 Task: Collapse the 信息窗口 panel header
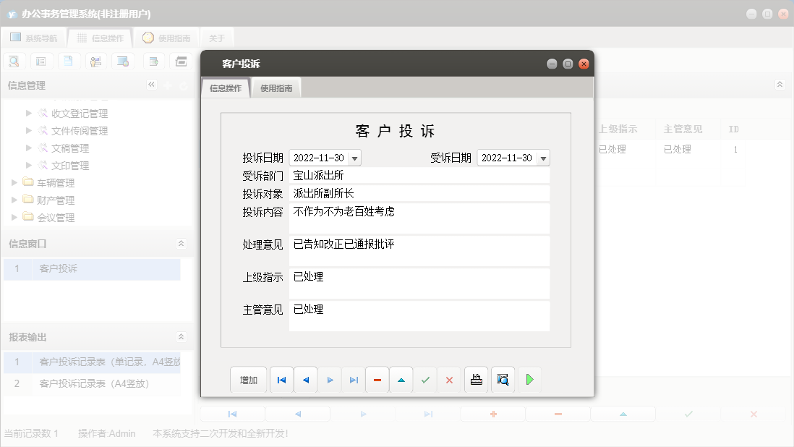click(181, 244)
